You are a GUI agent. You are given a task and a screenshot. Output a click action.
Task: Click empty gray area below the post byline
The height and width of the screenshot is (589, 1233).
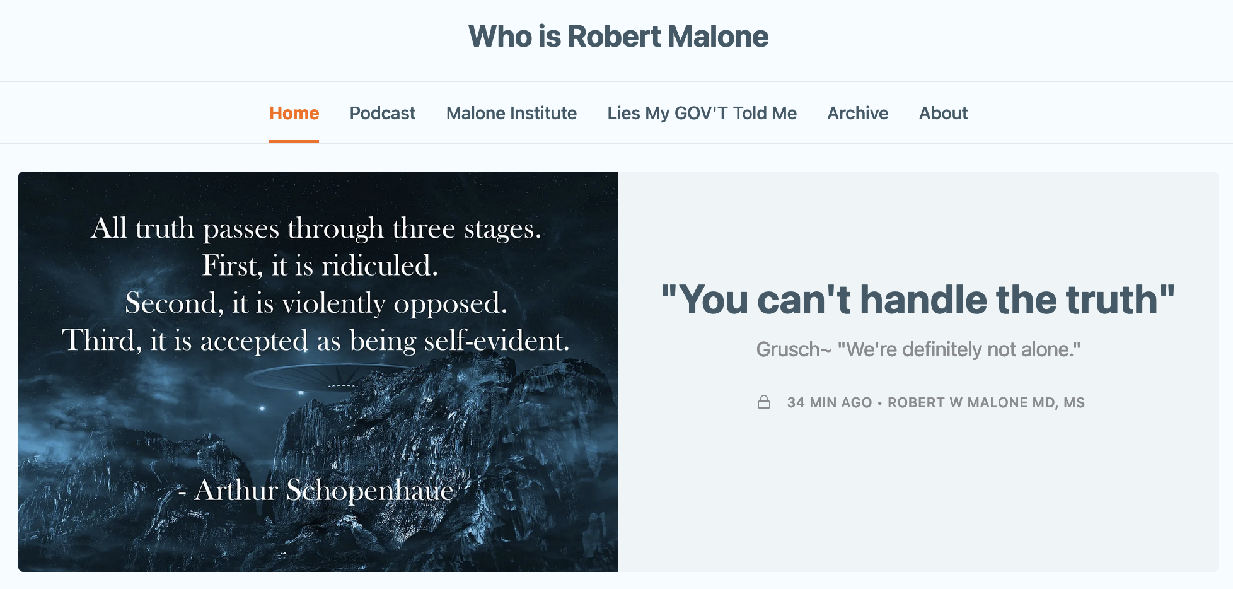pyautogui.click(x=918, y=492)
